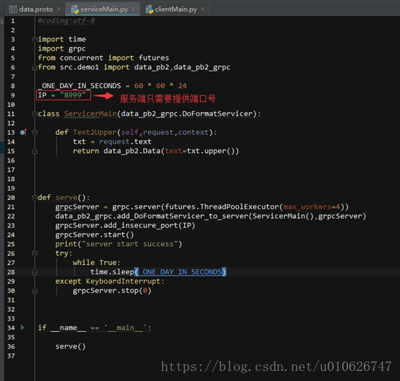Switch to the clientMain.py tab

pos(175,9)
